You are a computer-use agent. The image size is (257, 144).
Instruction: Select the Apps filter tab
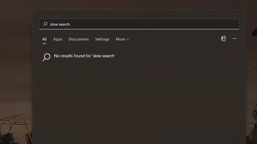coord(58,39)
